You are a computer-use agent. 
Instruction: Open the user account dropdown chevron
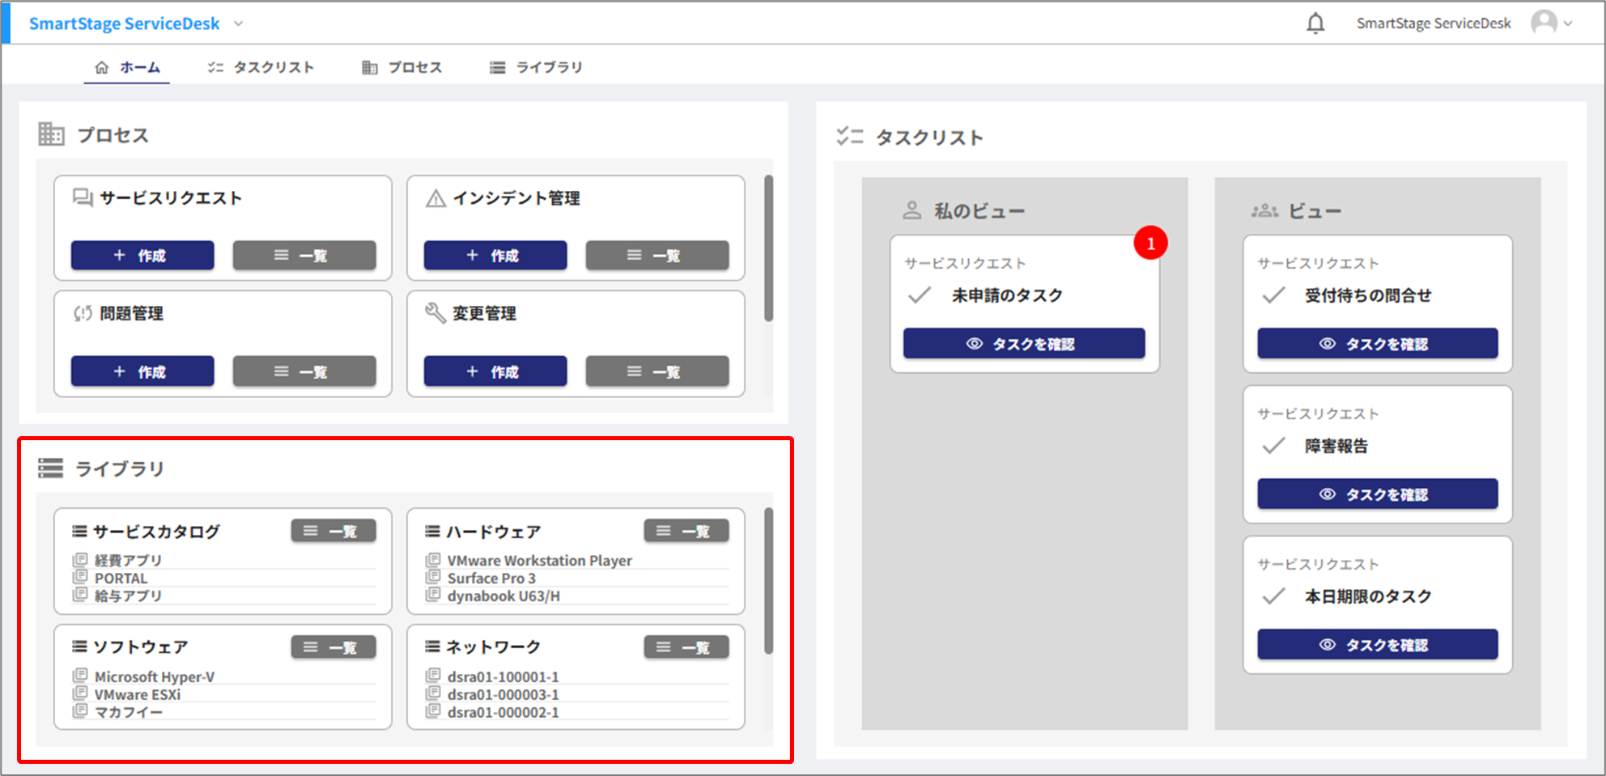(1568, 23)
